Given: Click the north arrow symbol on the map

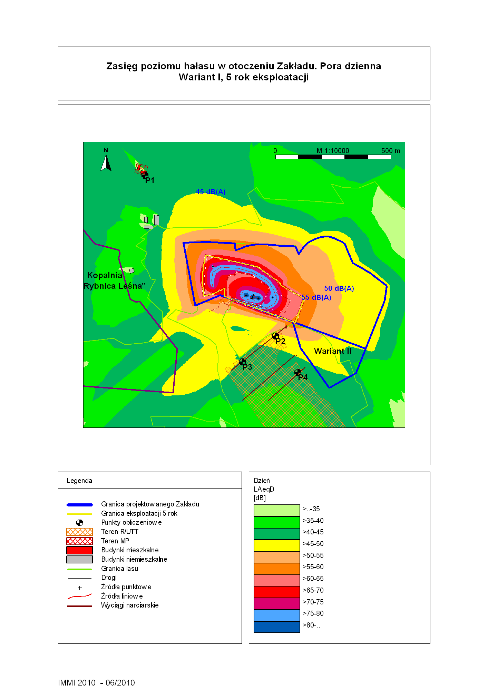Looking at the screenshot, I should pos(106,163).
